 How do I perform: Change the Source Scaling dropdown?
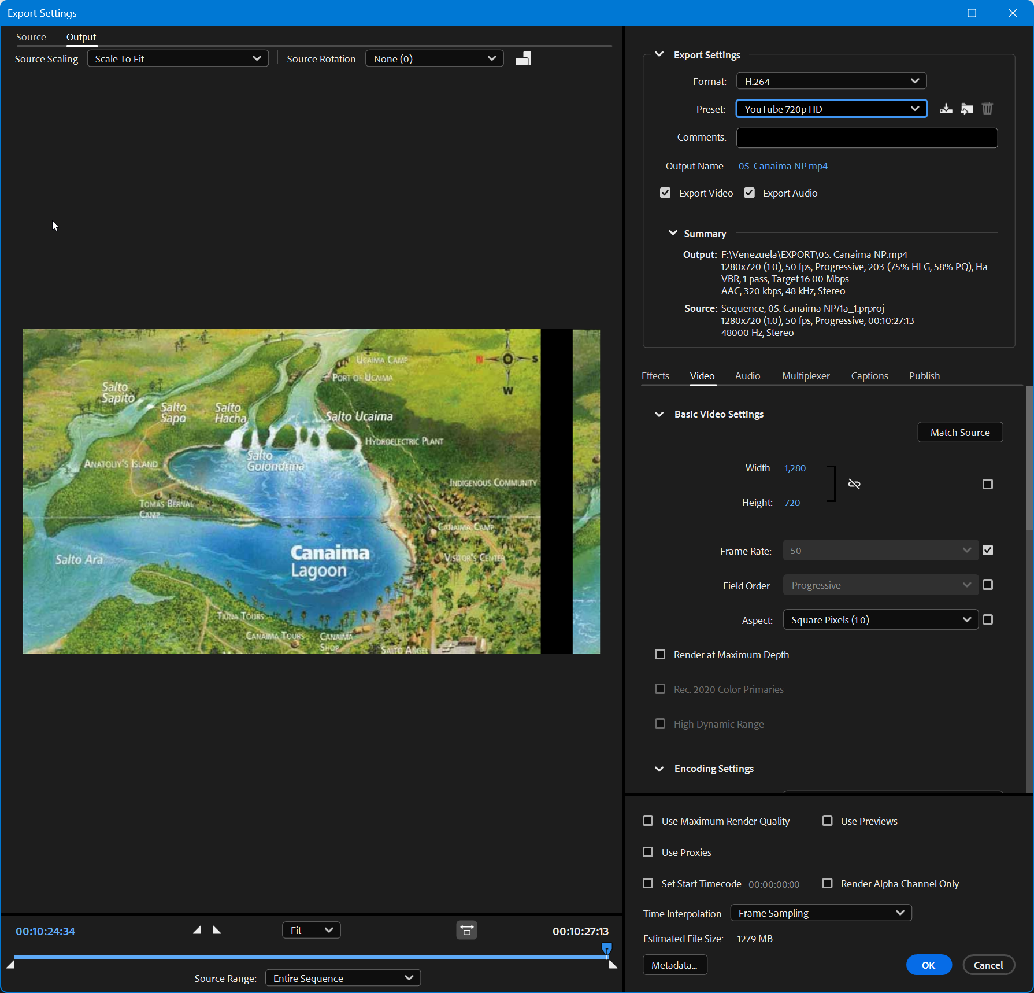(x=177, y=58)
